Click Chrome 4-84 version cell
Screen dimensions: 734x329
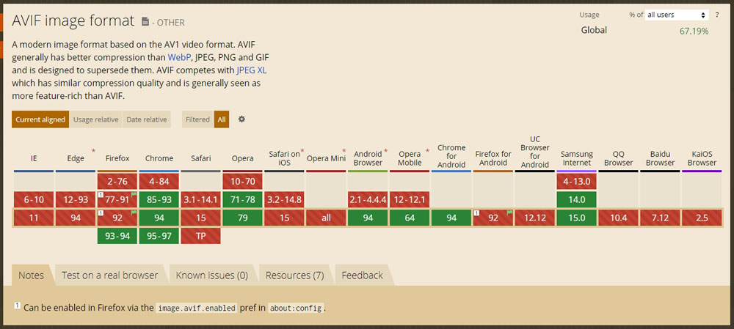click(x=159, y=181)
